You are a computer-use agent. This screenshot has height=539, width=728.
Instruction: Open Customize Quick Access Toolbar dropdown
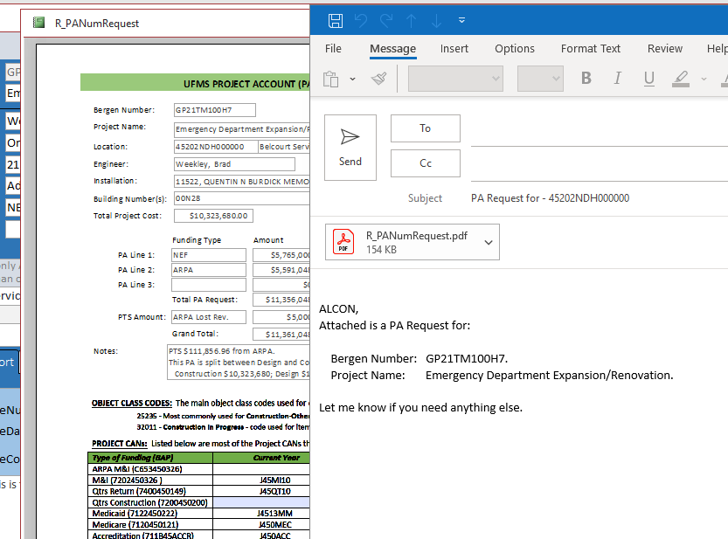[x=461, y=20]
